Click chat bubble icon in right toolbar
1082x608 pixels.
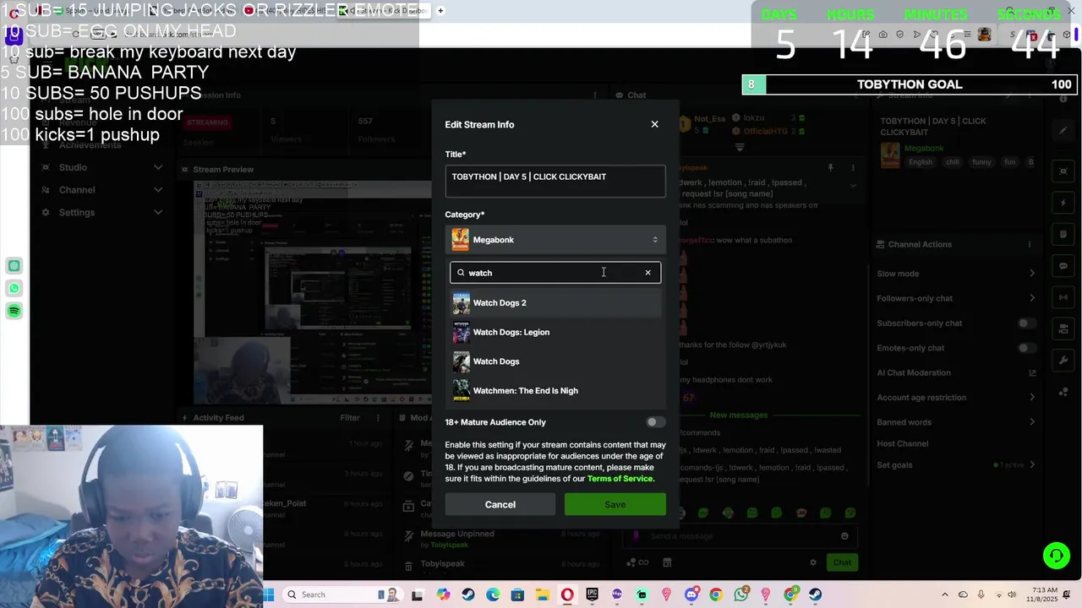click(x=1063, y=266)
